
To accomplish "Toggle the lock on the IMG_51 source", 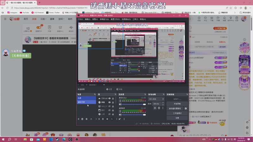I will click(x=113, y=106).
